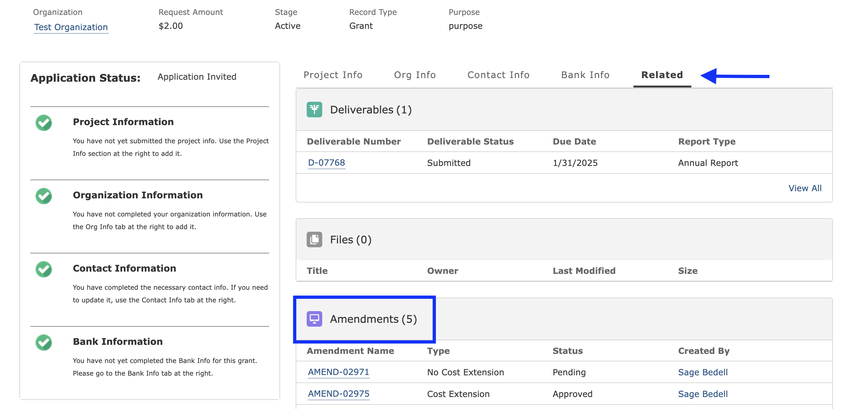This screenshot has height=409, width=853.
Task: Click the No Cost Extension type cell
Action: 465,372
